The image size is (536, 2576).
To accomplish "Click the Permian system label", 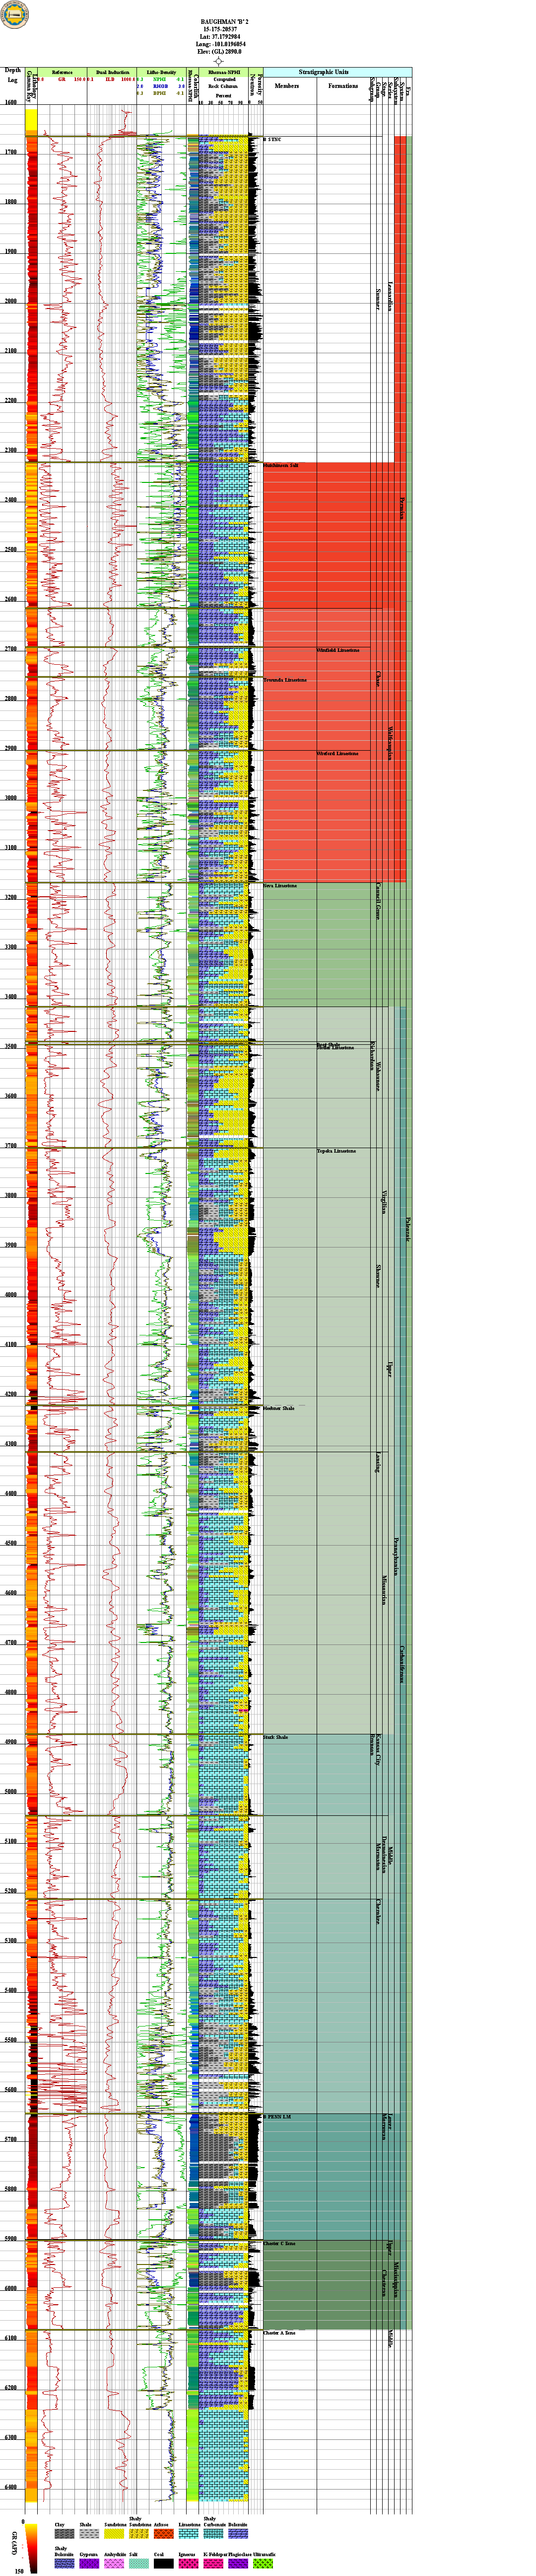I will pos(402,508).
